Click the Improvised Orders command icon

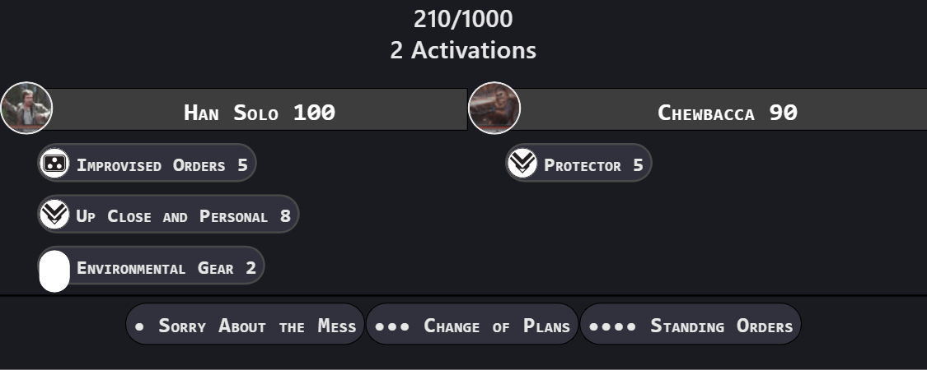(x=54, y=163)
